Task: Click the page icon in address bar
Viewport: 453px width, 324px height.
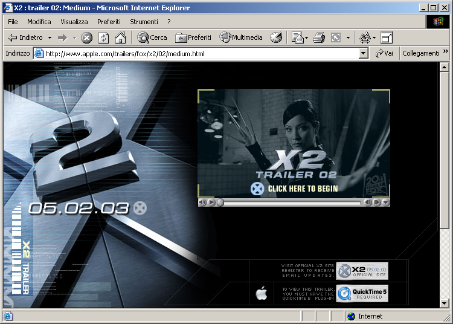Action: click(39, 53)
